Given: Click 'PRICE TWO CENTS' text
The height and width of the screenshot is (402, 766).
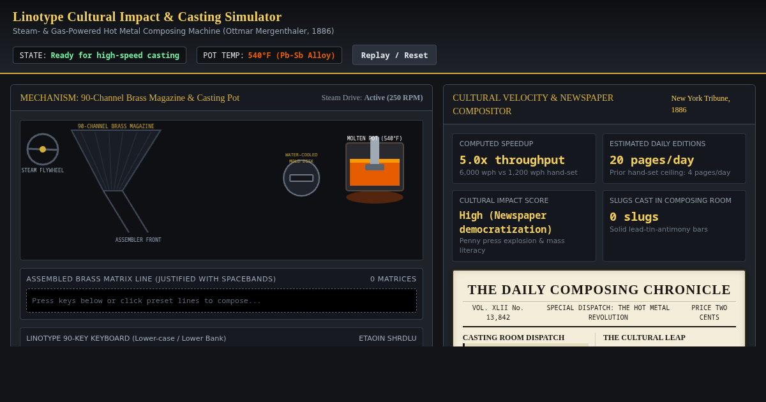Looking at the screenshot, I should coord(709,313).
